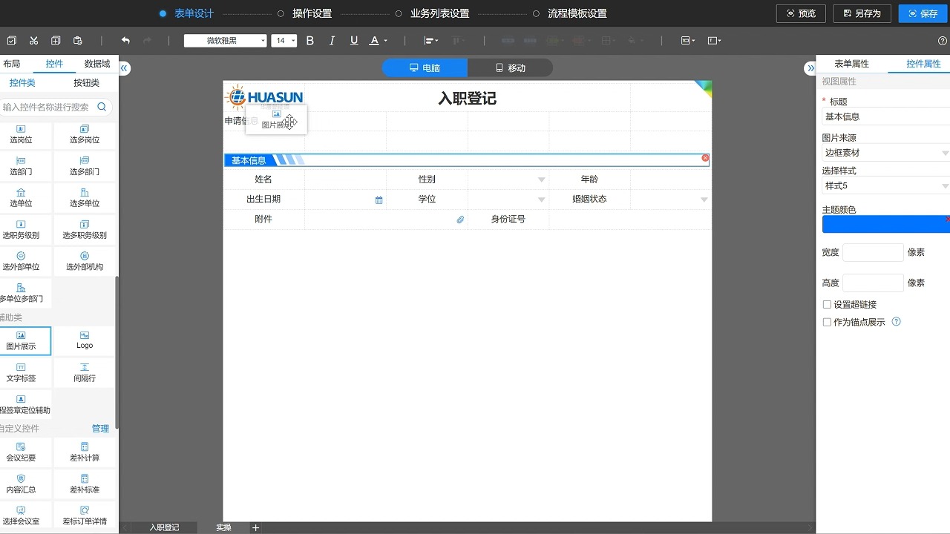
Task: Open the 实操 sheet tab
Action: [x=223, y=527]
